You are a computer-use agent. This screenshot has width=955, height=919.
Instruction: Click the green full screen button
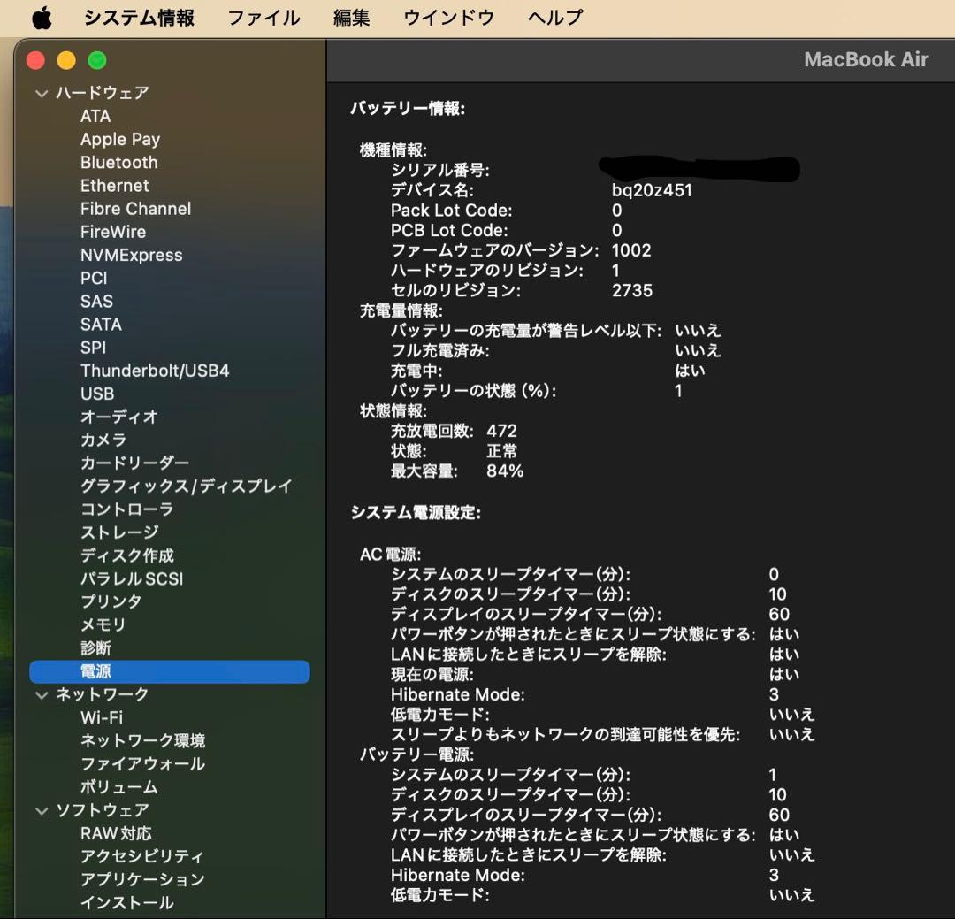click(x=97, y=60)
